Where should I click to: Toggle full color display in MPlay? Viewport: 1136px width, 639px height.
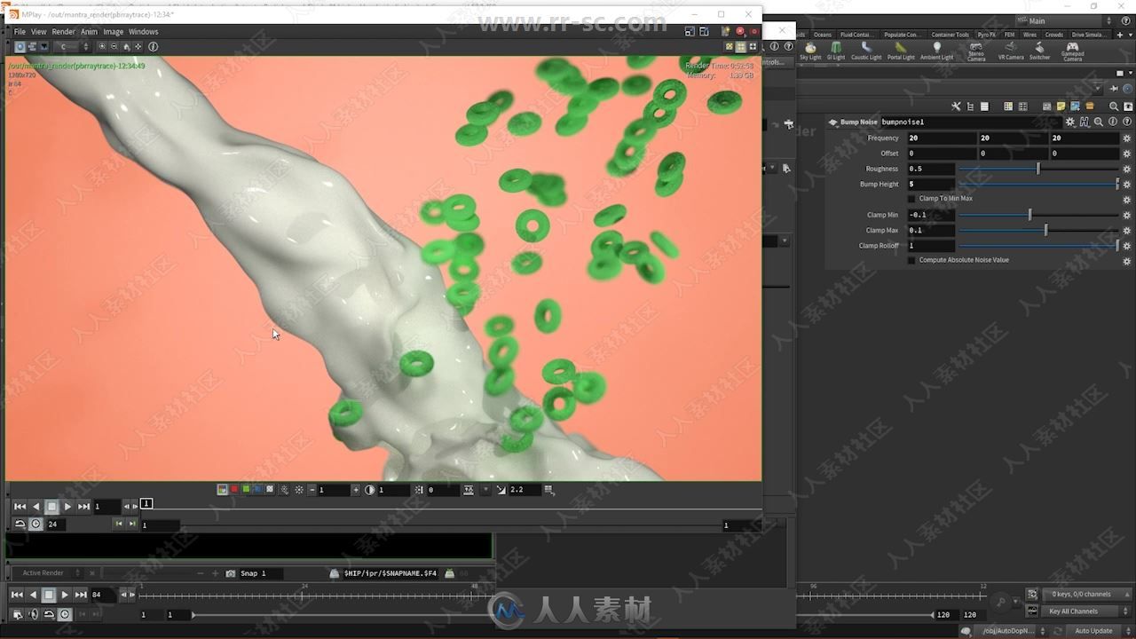click(222, 489)
